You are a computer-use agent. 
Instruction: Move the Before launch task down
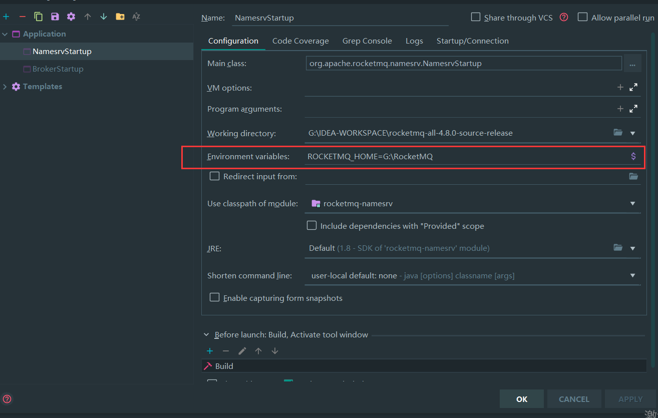click(x=275, y=351)
